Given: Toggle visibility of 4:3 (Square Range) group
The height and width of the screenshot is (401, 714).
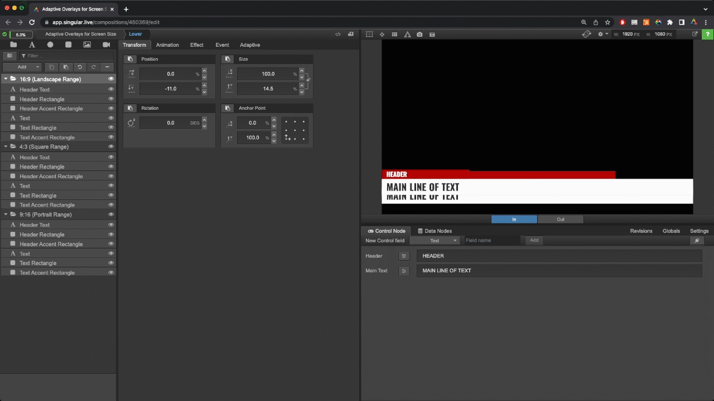Looking at the screenshot, I should click(x=111, y=147).
